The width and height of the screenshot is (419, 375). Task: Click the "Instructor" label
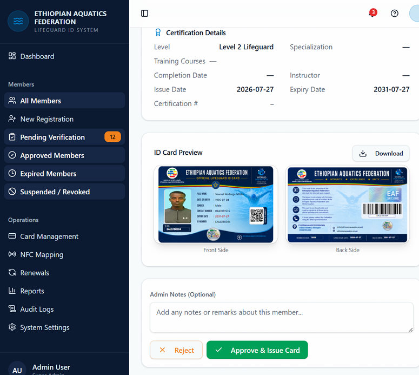point(305,75)
